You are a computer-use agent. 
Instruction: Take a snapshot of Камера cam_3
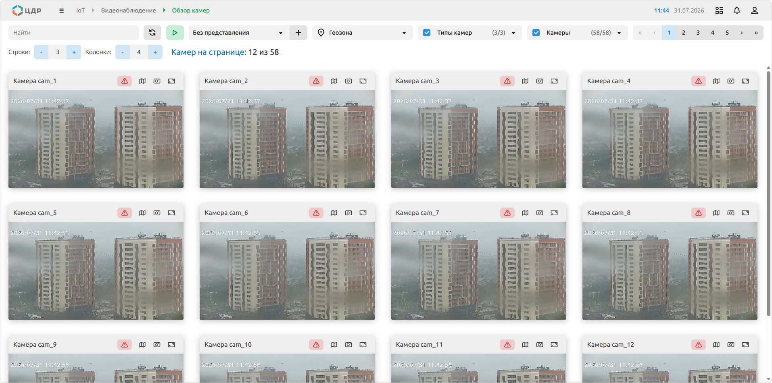click(x=540, y=81)
